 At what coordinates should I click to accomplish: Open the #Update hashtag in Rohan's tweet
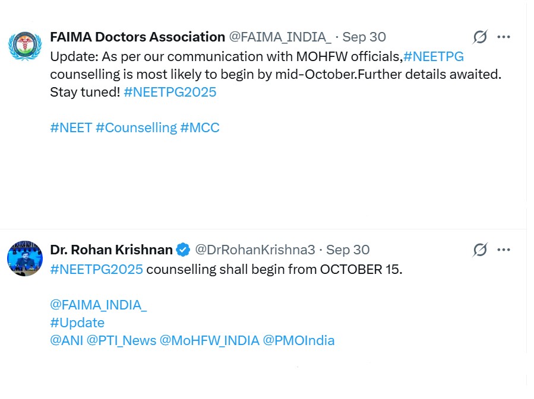[78, 323]
